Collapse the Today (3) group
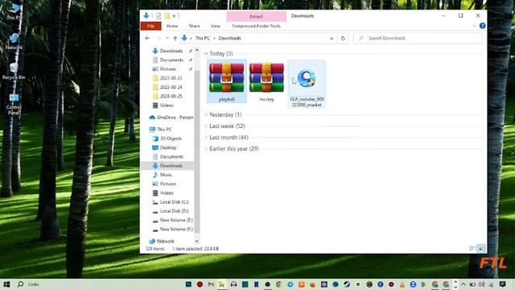The width and height of the screenshot is (515, 290). (206, 53)
